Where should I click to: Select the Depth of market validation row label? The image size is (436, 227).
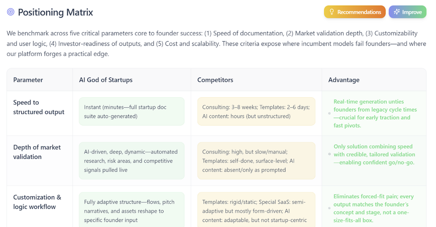tap(37, 152)
